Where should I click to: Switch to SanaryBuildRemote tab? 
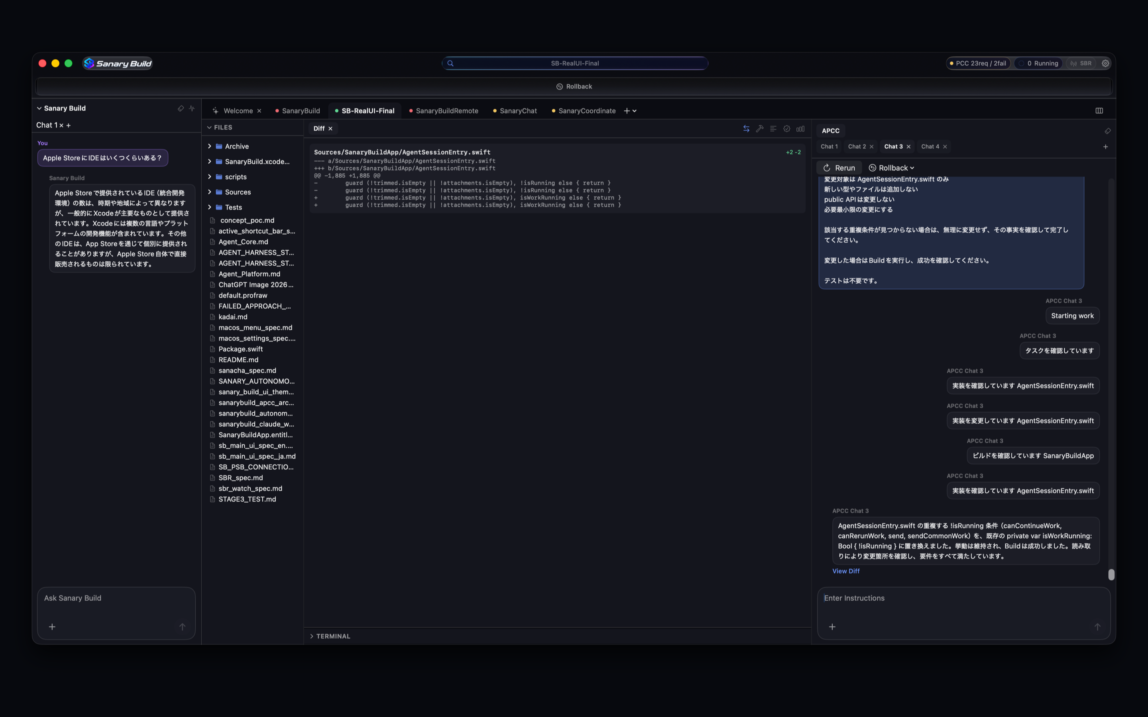click(444, 110)
